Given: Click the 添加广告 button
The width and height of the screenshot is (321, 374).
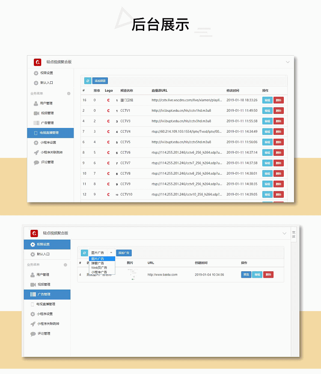Looking at the screenshot, I should click(x=124, y=253).
